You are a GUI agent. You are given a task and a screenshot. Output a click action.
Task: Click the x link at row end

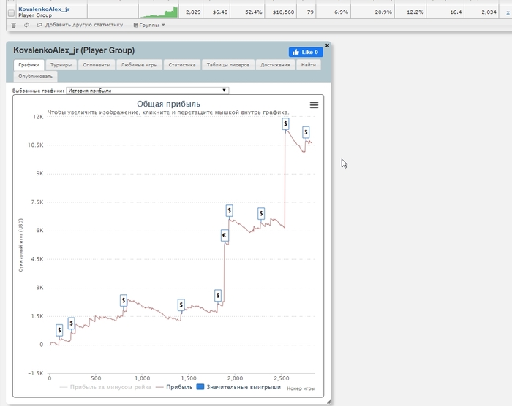click(x=508, y=12)
